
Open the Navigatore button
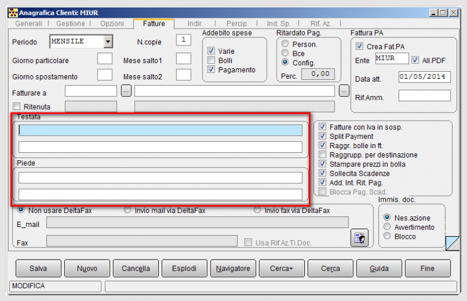(x=233, y=268)
